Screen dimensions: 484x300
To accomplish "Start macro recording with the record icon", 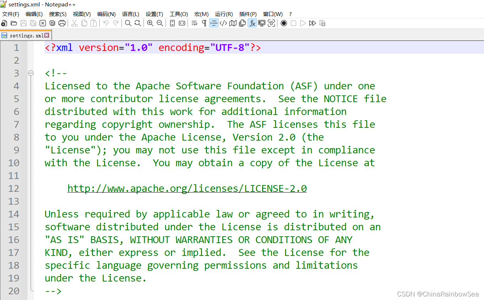I will [284, 23].
